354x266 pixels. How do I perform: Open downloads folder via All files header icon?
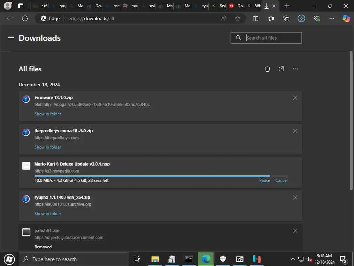281,69
